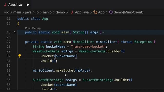
Task: Click the Java icon in the breadcrumb
Action: [72, 12]
